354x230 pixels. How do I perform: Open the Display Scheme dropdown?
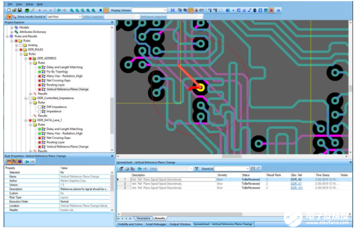[165, 10]
